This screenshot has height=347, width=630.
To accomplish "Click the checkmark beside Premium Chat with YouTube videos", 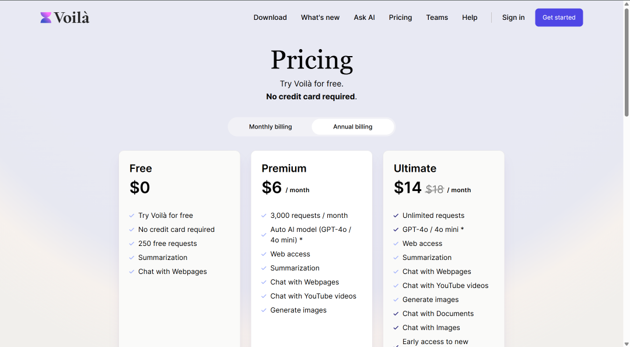I will click(264, 296).
